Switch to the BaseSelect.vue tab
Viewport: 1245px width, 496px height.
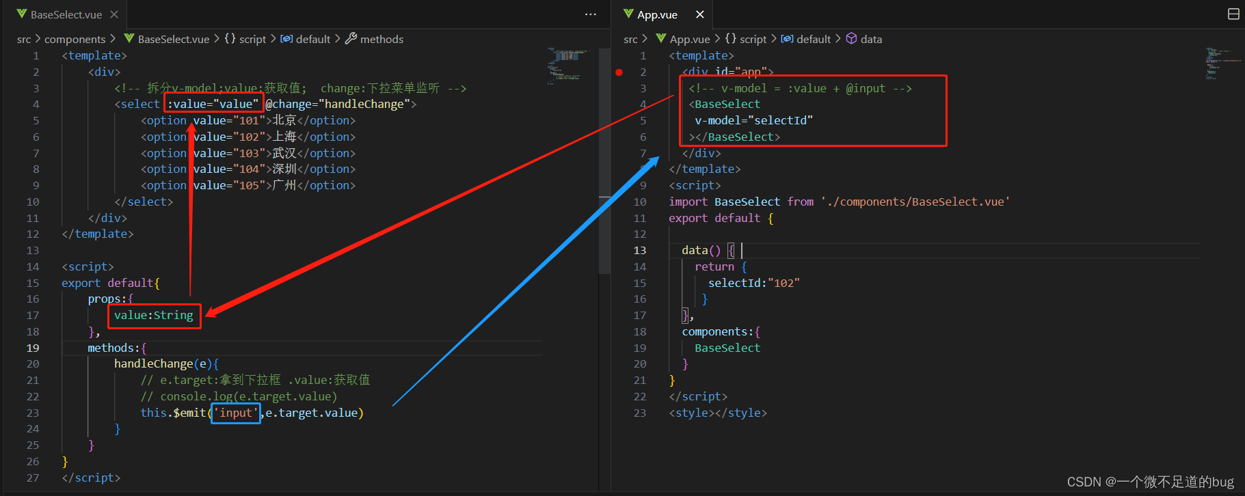point(67,14)
